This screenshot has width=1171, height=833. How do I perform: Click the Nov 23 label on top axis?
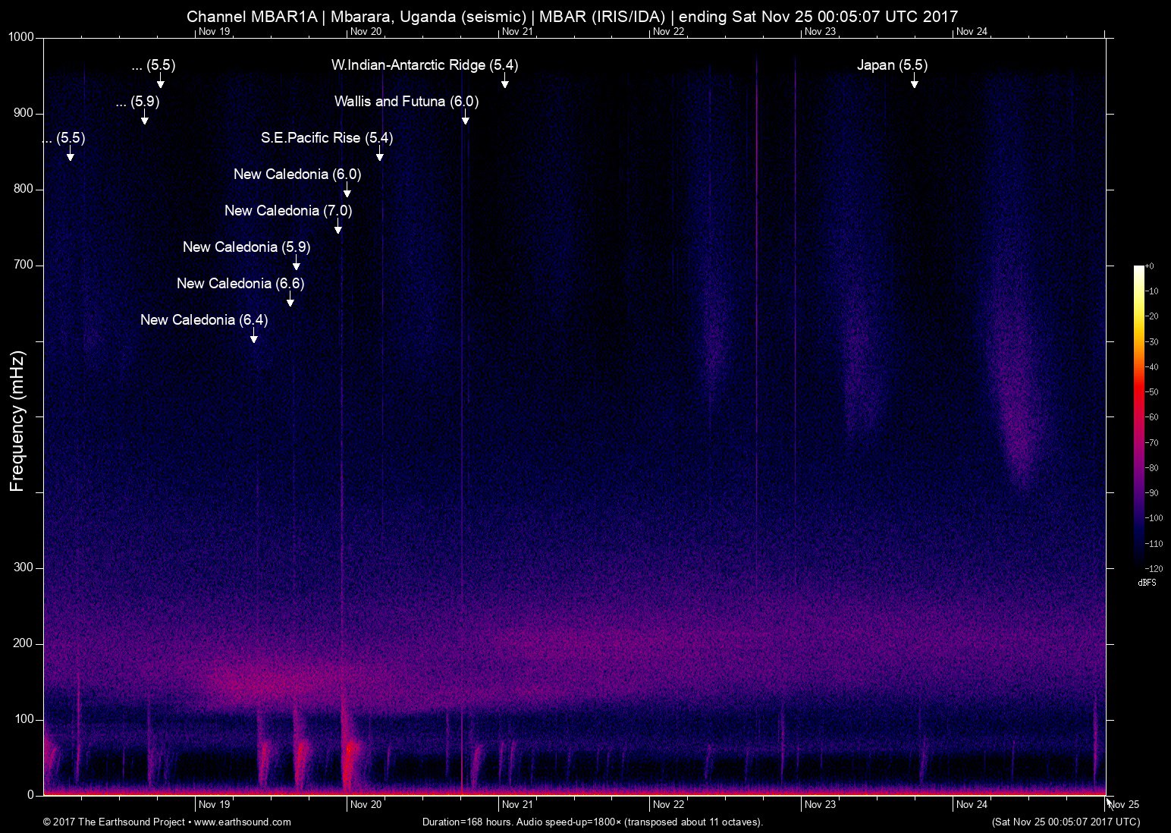(819, 33)
